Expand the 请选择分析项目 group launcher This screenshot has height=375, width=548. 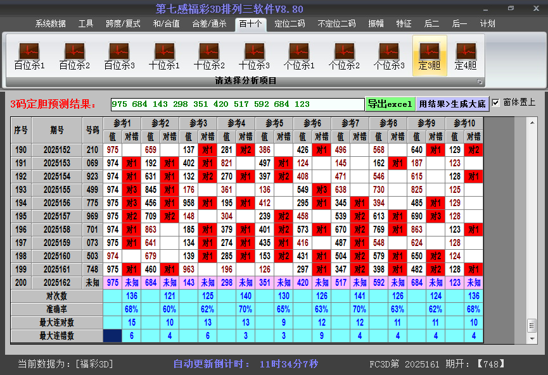tap(480, 82)
